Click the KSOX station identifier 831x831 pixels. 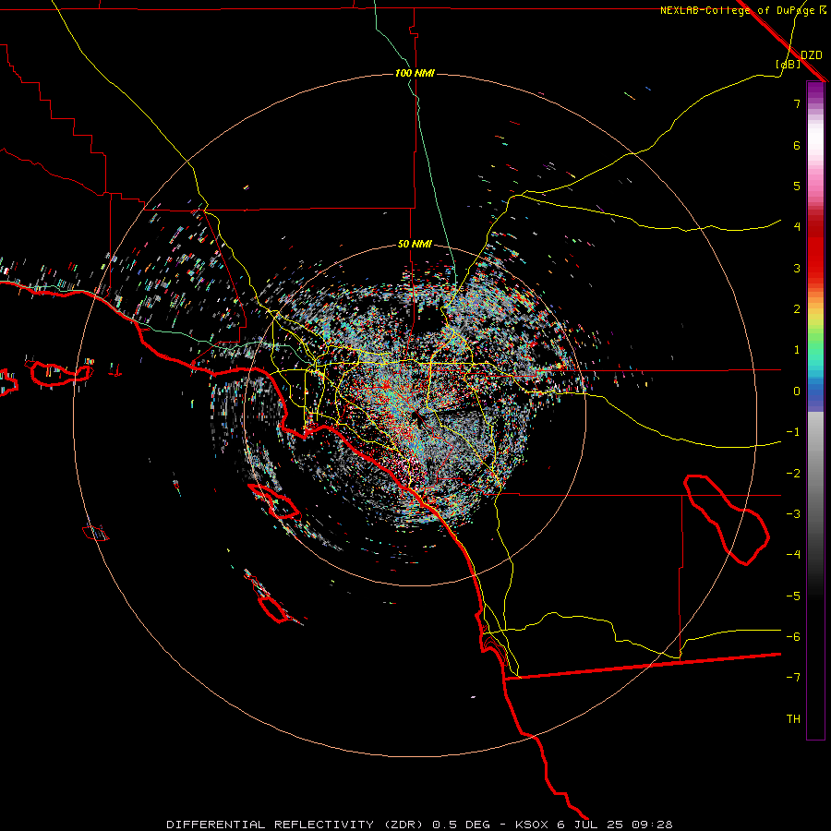(532, 825)
